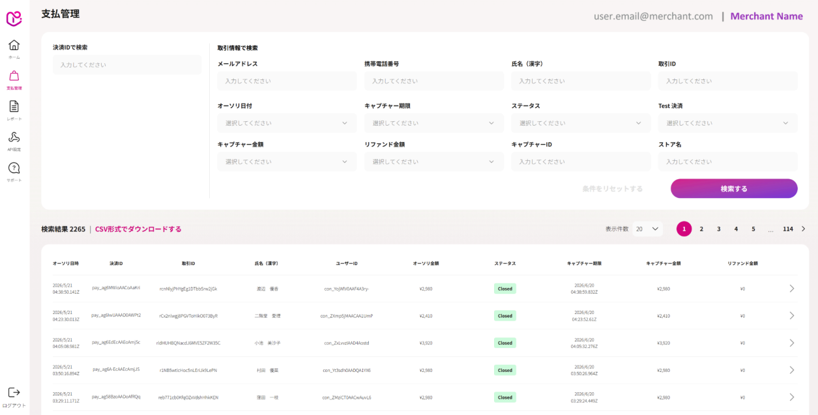Click the ログアウト logout icon

point(14,392)
